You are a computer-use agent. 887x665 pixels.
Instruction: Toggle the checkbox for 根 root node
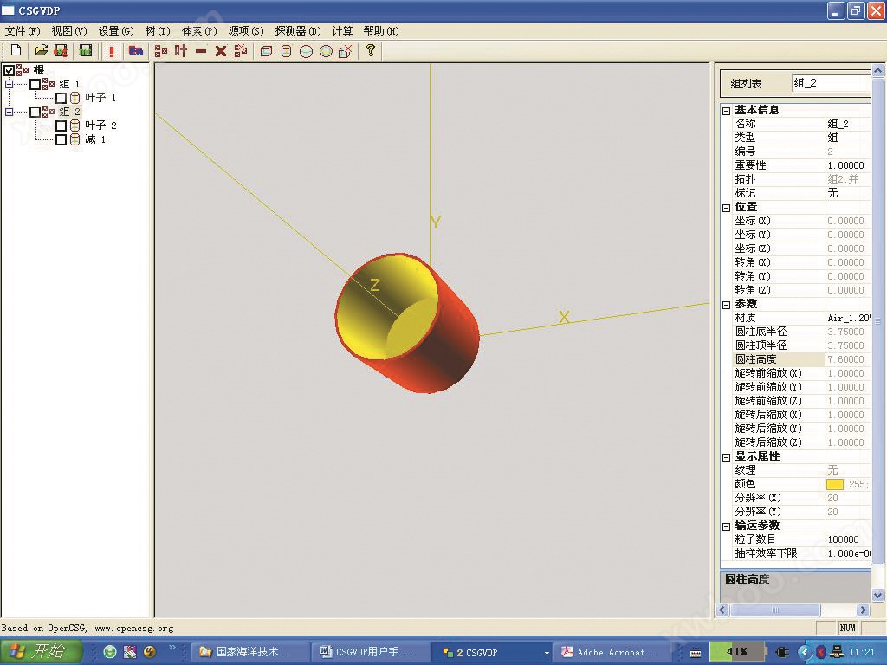coord(9,70)
